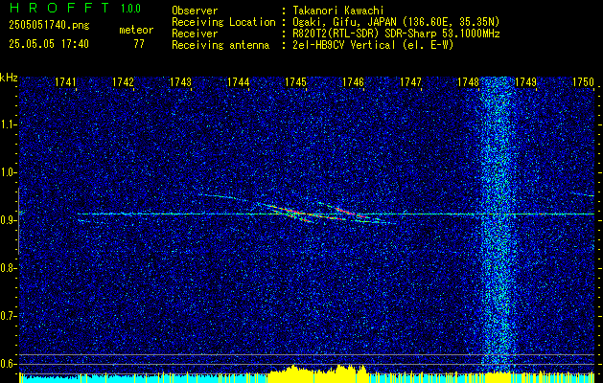Click the vertical broadband noise burst
603x383 pixels.
pos(498,225)
